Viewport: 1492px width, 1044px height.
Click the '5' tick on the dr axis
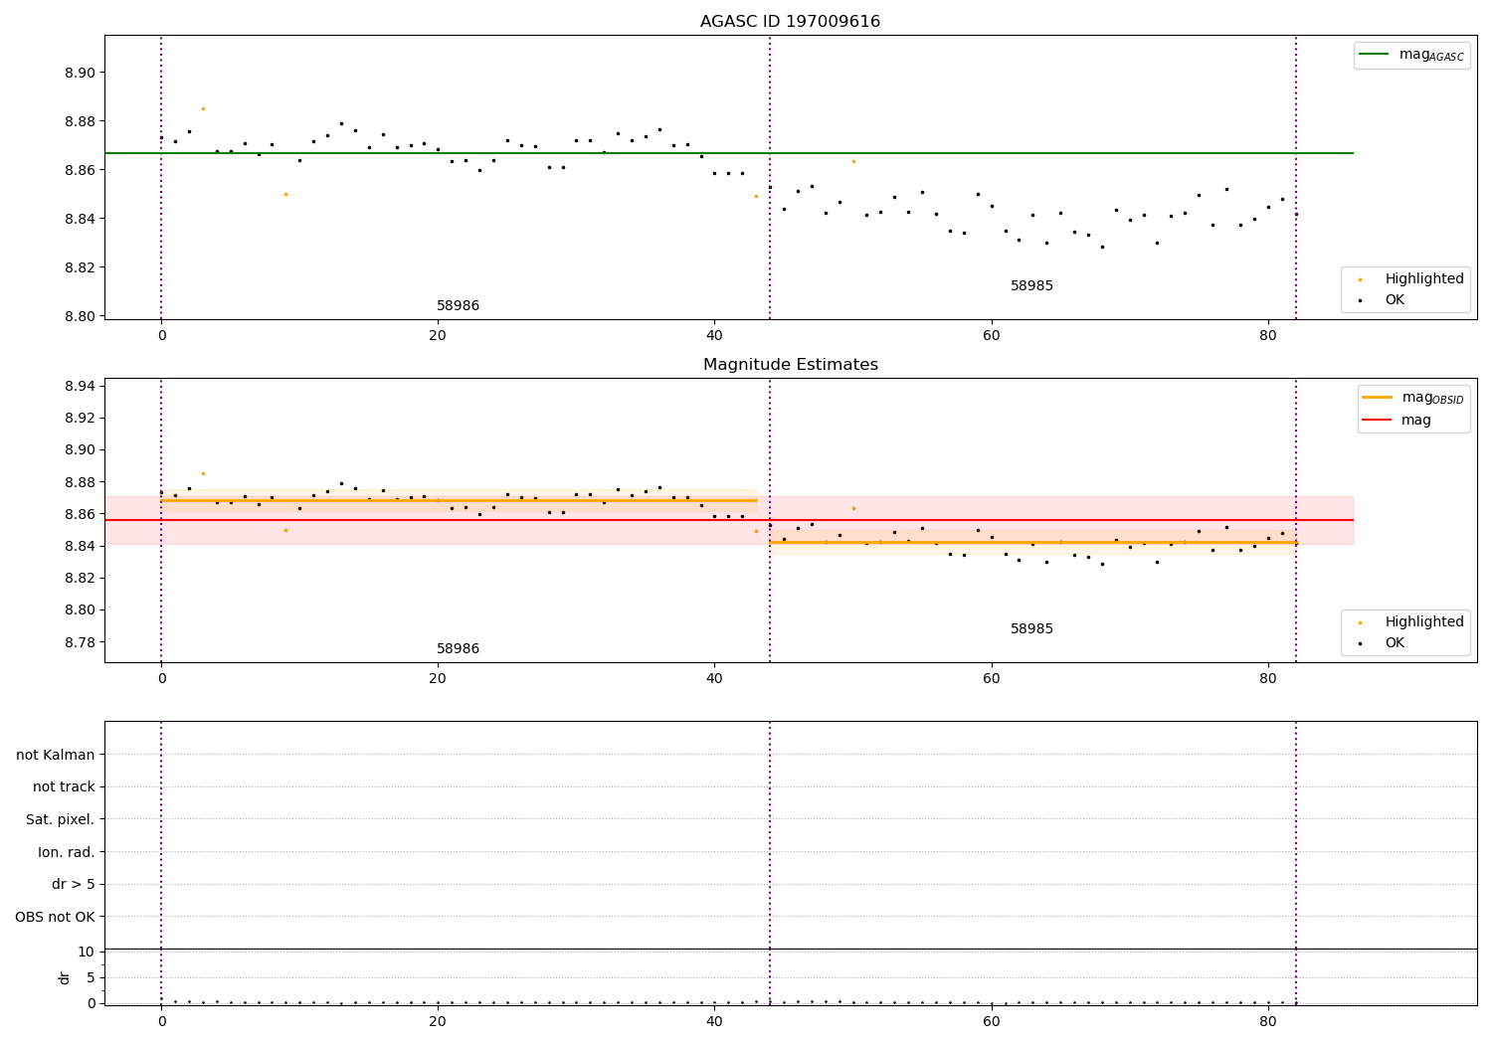tap(92, 977)
